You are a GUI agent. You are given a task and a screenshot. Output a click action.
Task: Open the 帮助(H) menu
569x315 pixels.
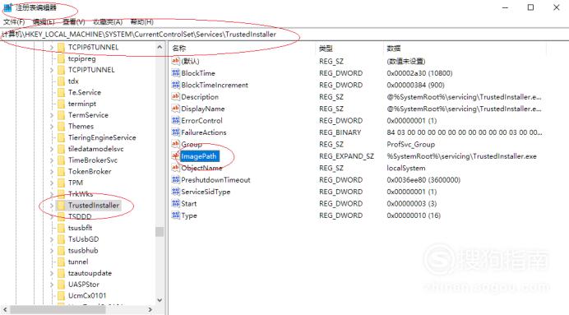point(142,21)
